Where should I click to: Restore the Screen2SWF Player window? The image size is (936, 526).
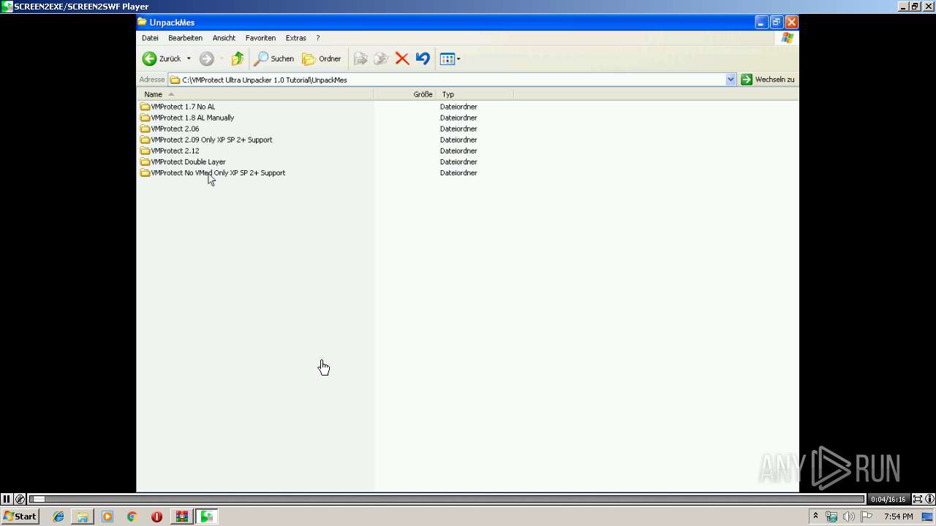(x=914, y=6)
